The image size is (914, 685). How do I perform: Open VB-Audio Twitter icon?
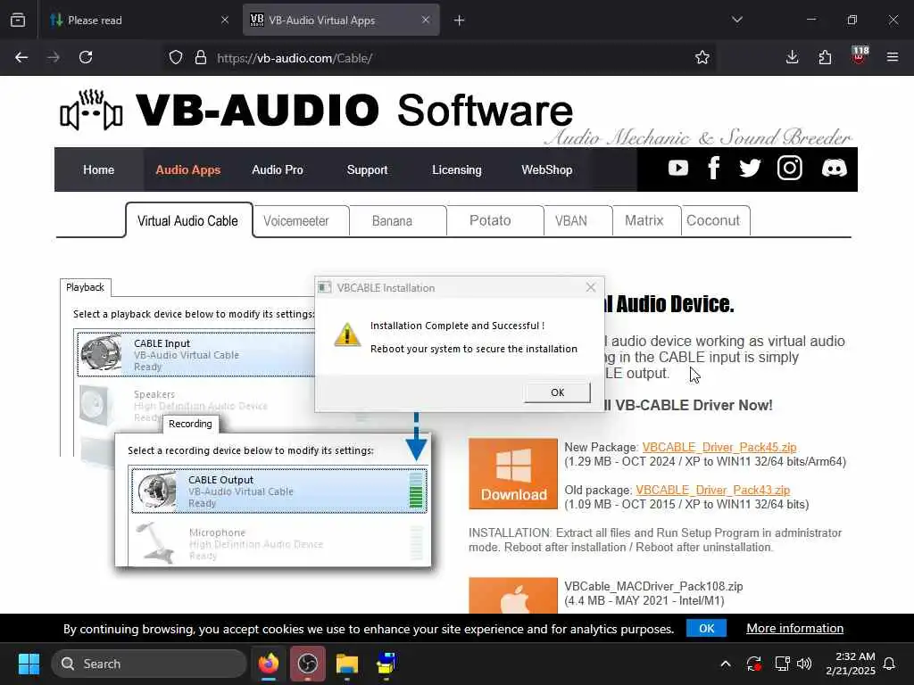click(x=750, y=169)
